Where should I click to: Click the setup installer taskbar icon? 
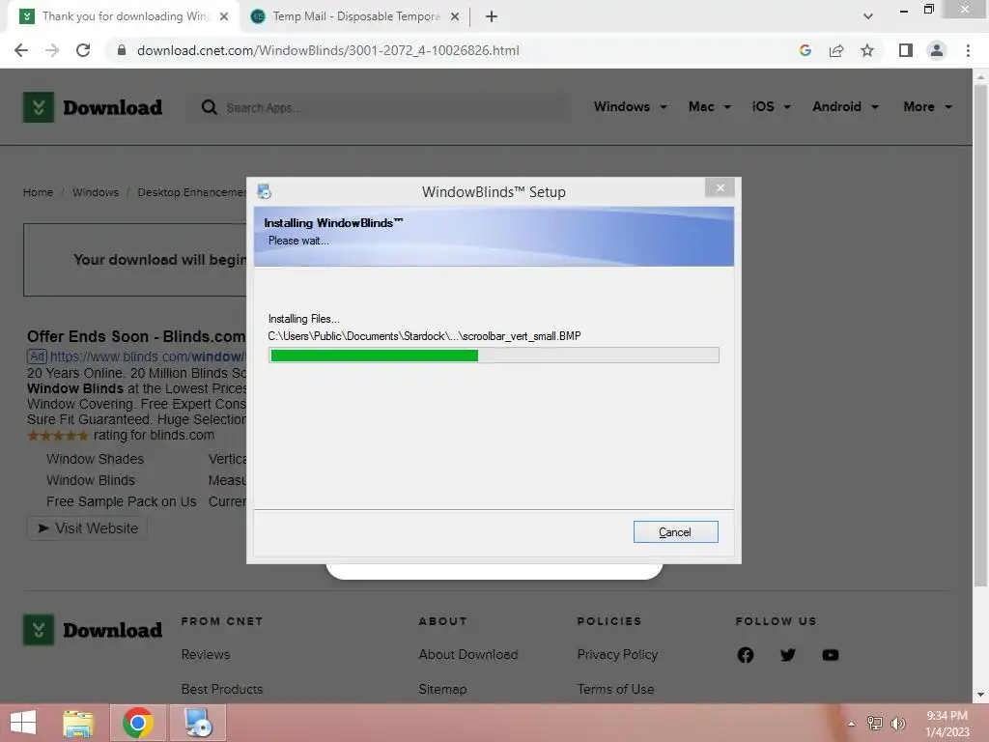198,723
